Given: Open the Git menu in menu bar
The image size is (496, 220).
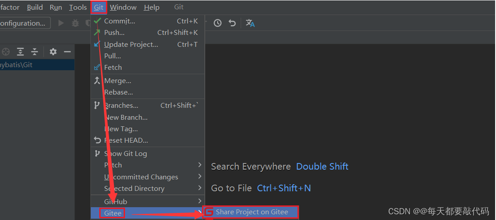Looking at the screenshot, I should pyautogui.click(x=99, y=7).
